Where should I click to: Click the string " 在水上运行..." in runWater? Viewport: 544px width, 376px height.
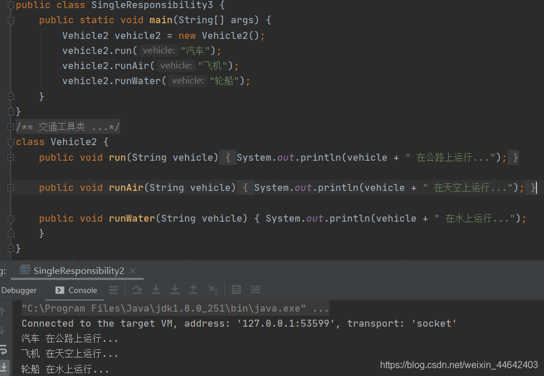click(x=475, y=219)
